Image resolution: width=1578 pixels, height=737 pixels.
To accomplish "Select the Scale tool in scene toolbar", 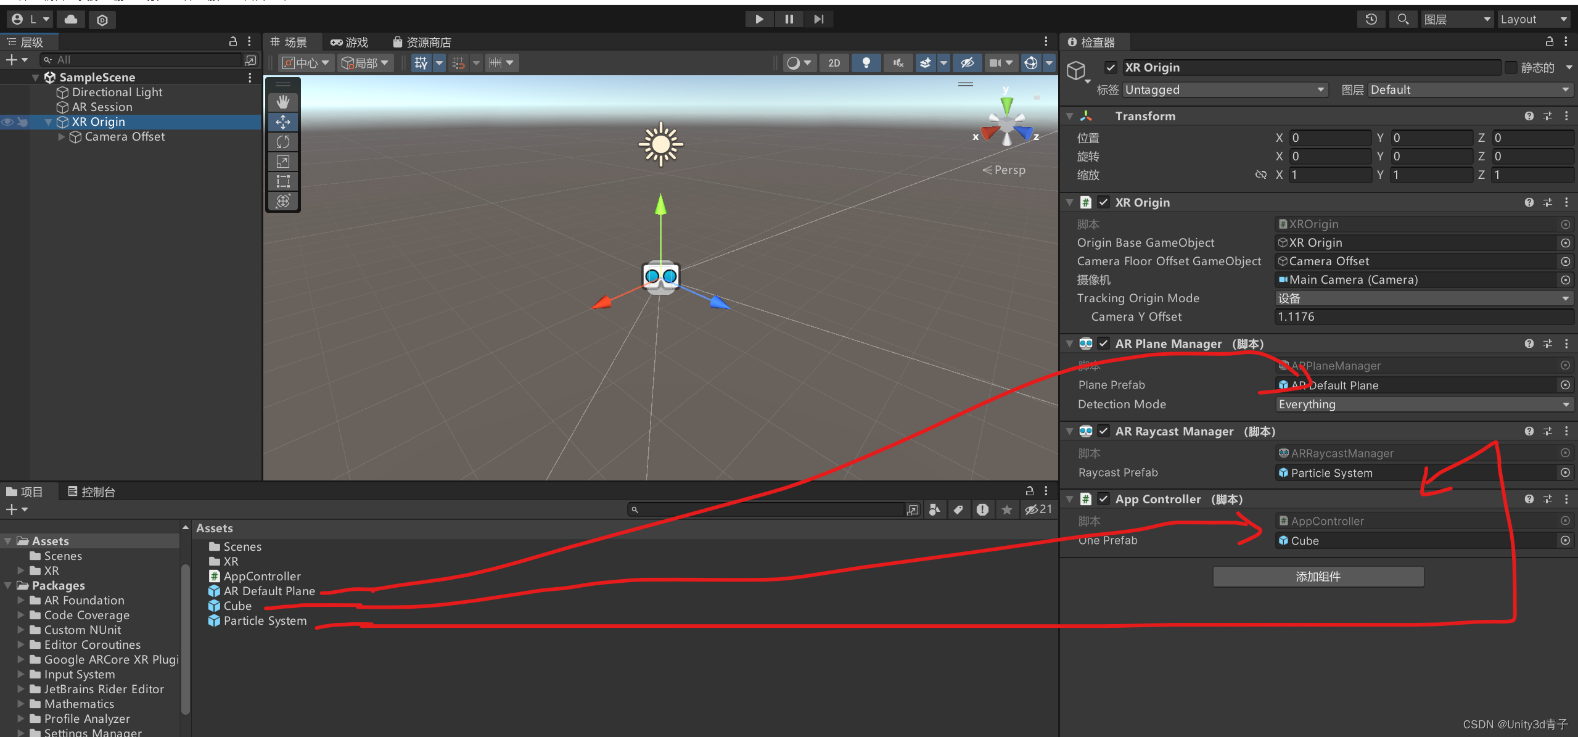I will coord(283,162).
